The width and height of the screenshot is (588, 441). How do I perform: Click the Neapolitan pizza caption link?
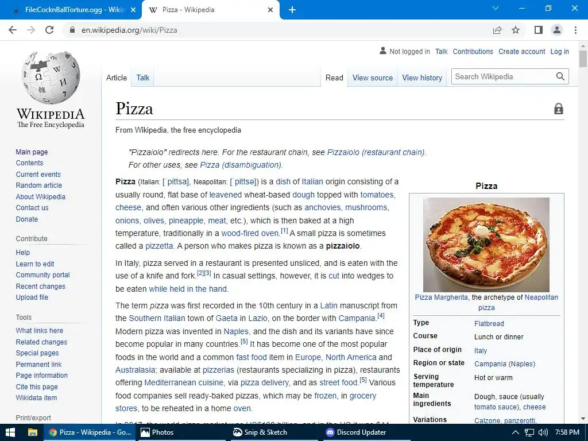click(x=541, y=297)
